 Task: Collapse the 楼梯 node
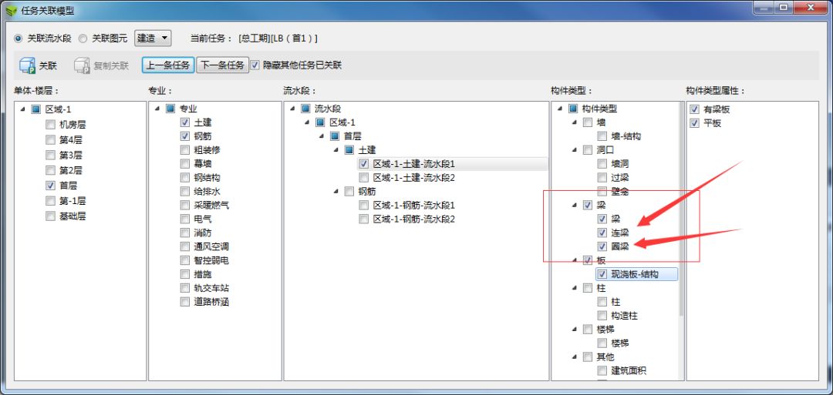point(575,330)
